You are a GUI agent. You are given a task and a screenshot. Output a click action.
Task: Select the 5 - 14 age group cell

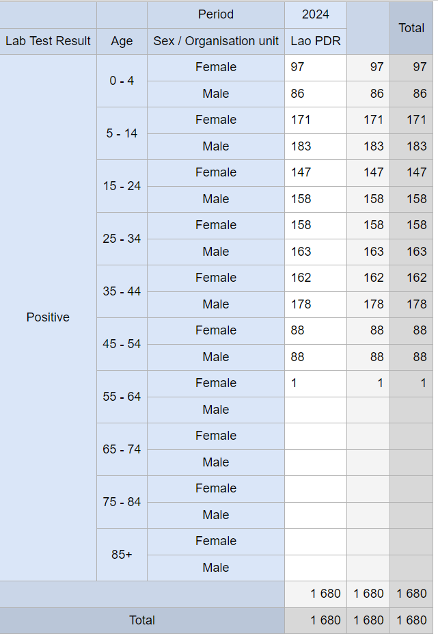pos(122,133)
